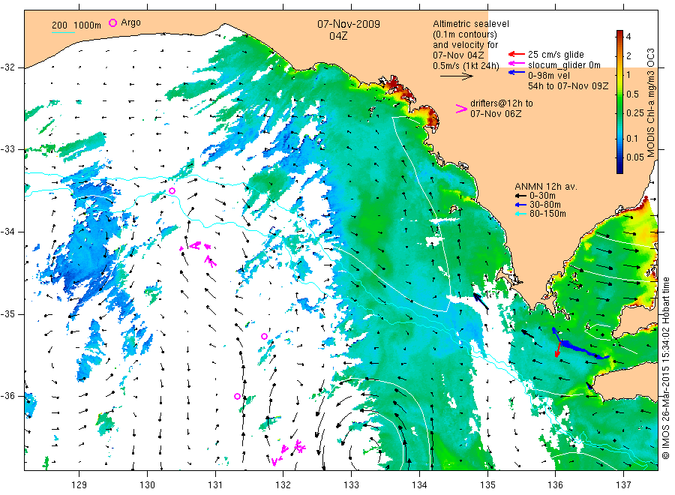Click the magenta Argo circle in legend

click(x=112, y=22)
